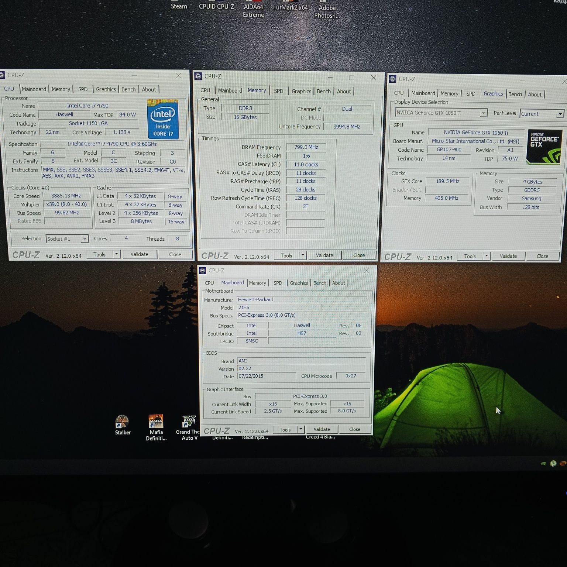Click CPU-Z title icon in Memory window

[198, 76]
